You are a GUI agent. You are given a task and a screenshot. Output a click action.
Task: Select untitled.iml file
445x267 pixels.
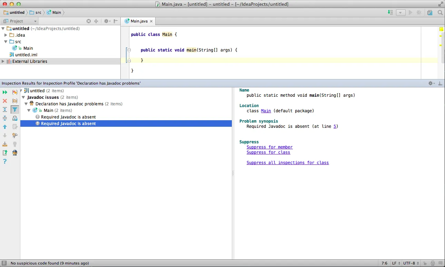tap(26, 55)
